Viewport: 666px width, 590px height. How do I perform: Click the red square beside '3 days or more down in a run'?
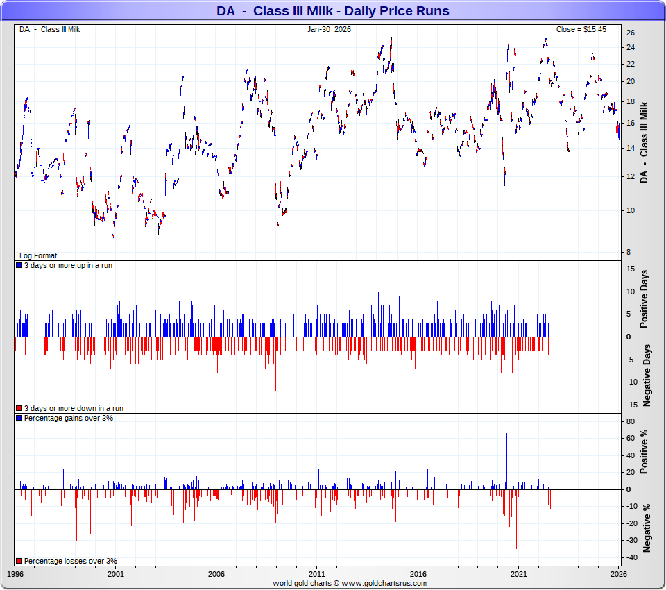(19, 408)
